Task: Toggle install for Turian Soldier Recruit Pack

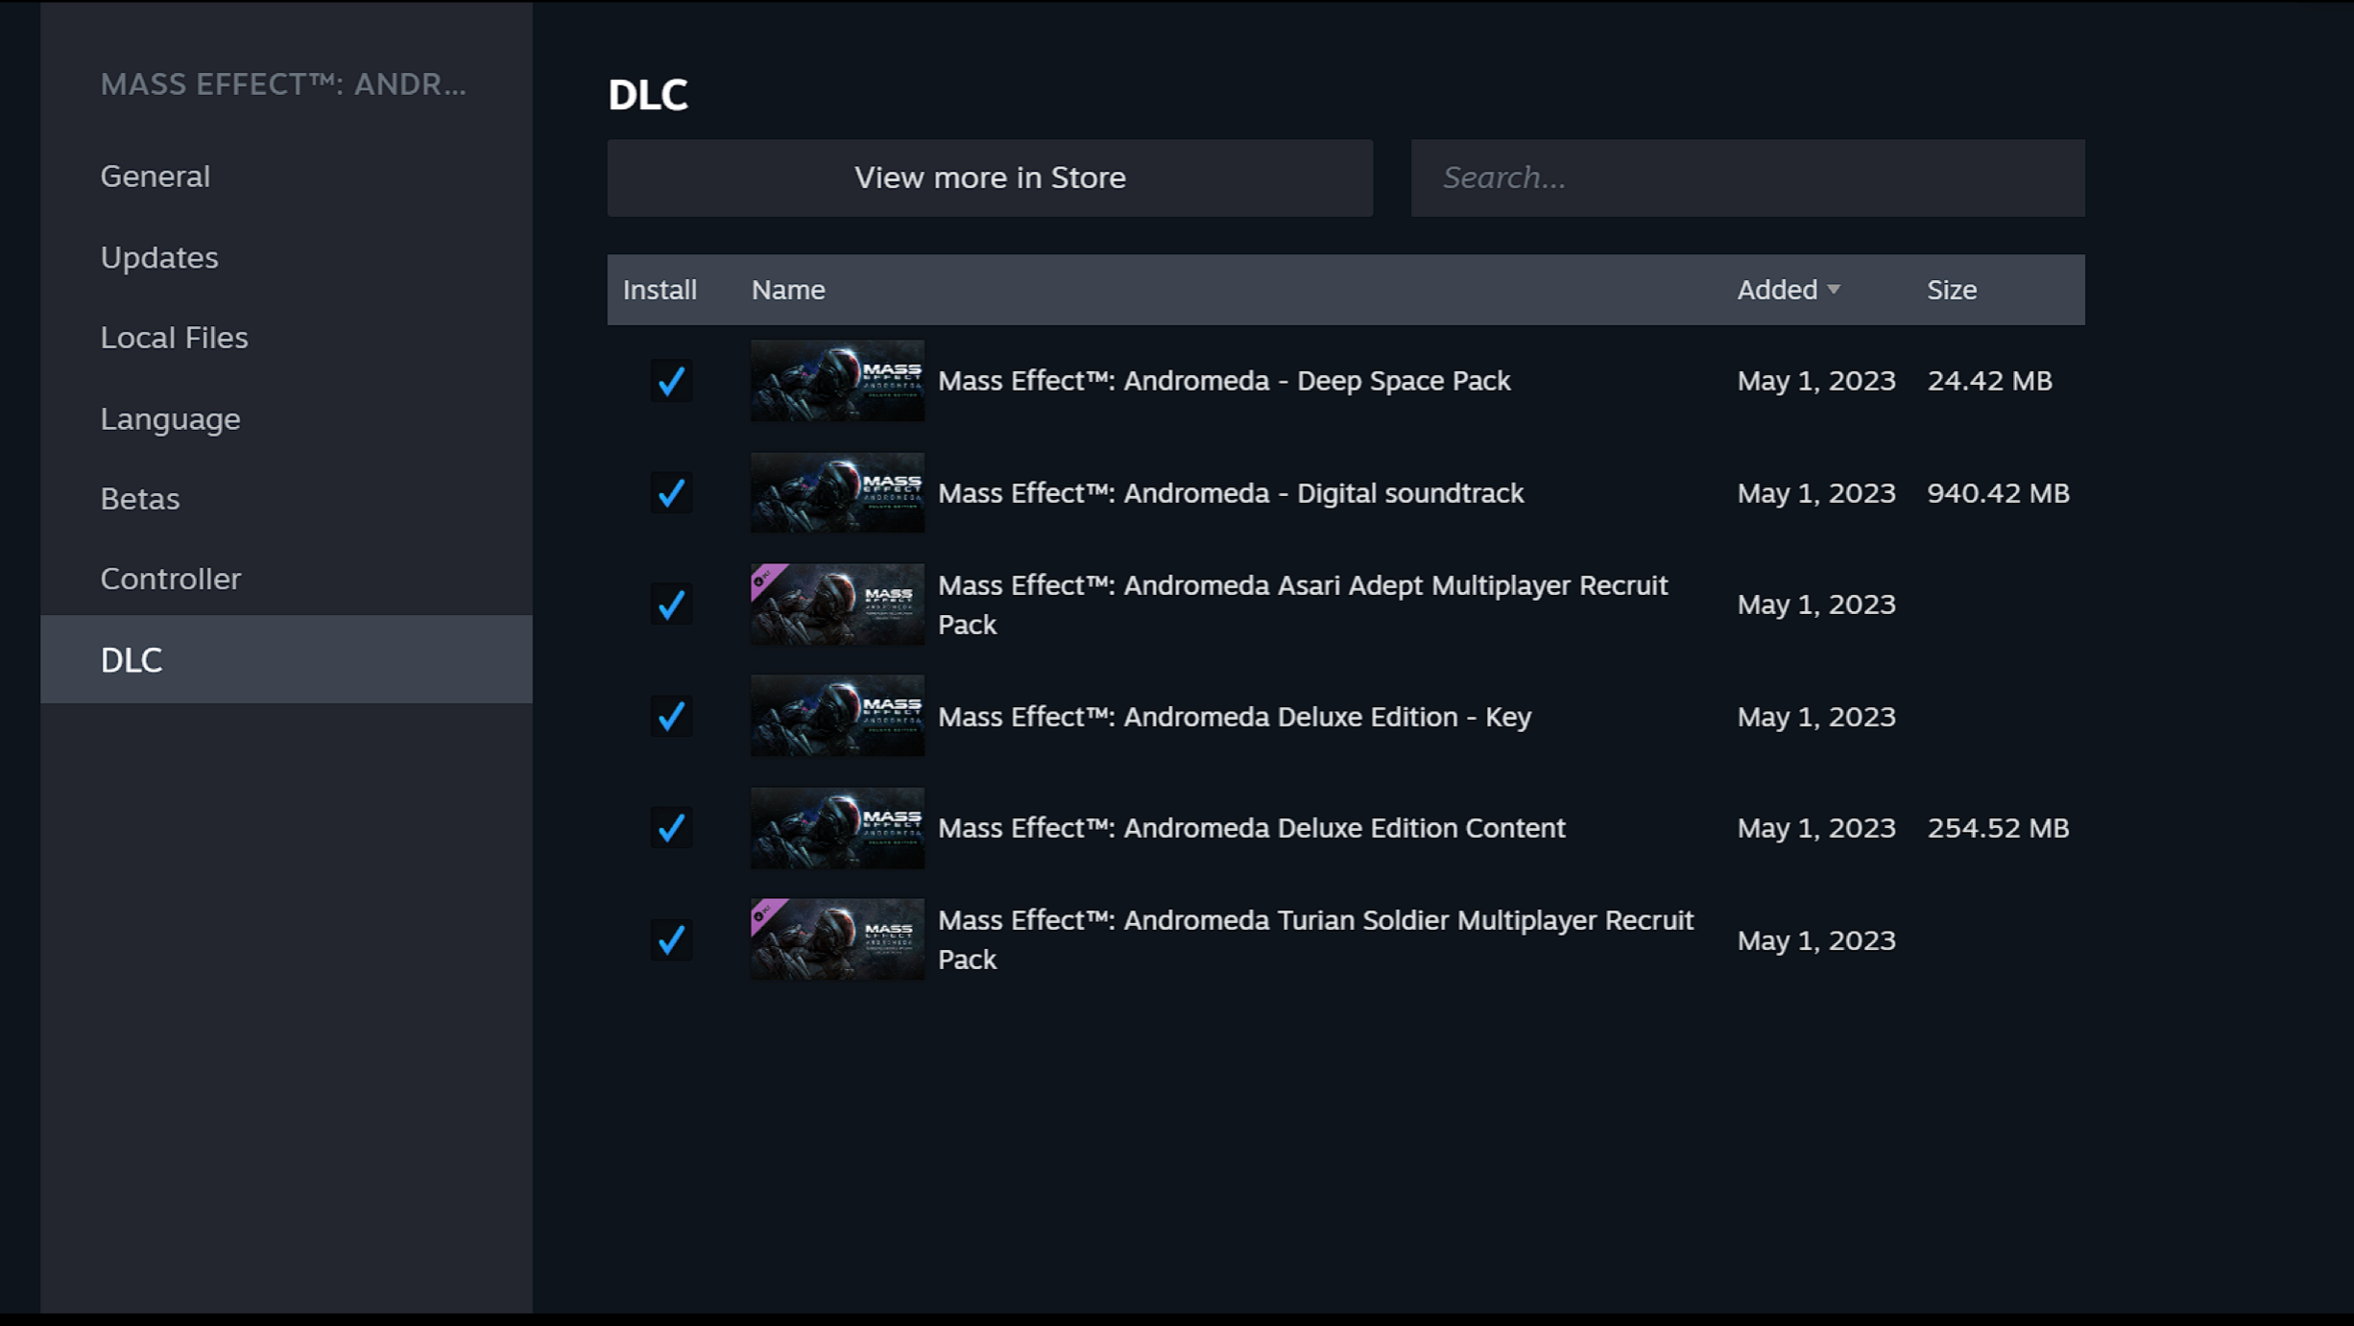Action: pyautogui.click(x=671, y=940)
